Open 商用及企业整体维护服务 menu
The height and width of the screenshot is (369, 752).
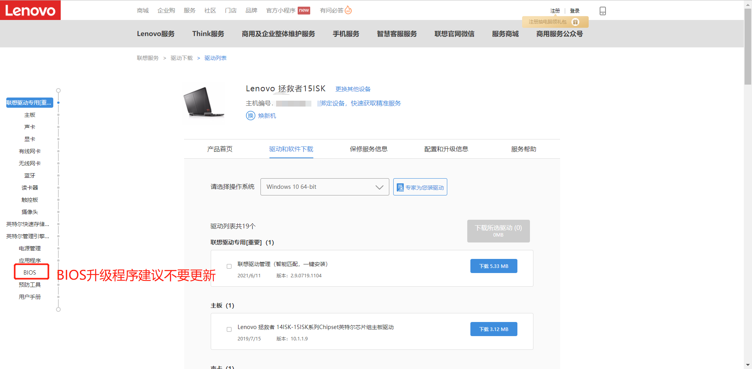pyautogui.click(x=278, y=34)
